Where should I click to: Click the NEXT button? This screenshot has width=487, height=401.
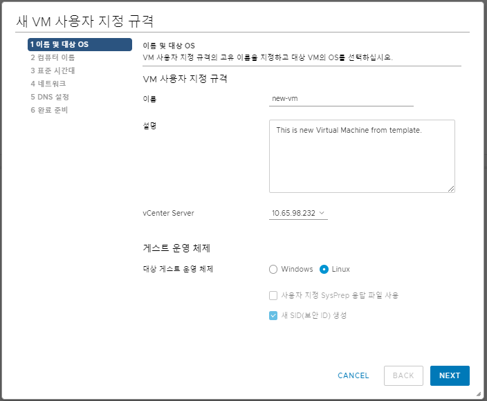point(450,375)
